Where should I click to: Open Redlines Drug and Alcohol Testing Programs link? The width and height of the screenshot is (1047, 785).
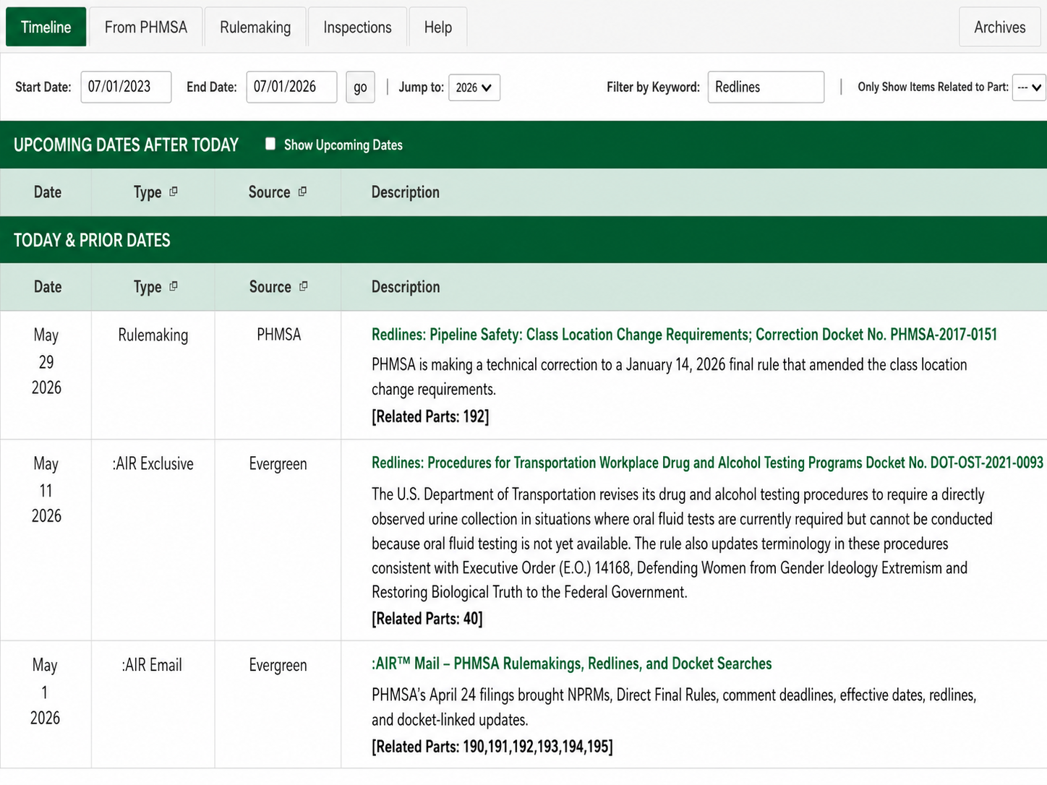click(707, 463)
